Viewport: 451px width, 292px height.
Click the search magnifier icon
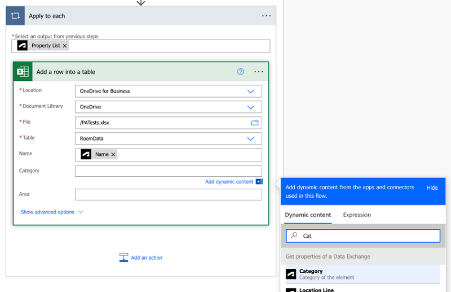pos(294,236)
